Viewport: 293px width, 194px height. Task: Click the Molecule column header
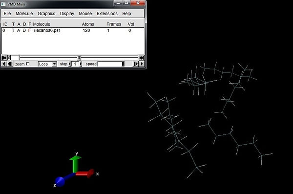tap(42, 24)
